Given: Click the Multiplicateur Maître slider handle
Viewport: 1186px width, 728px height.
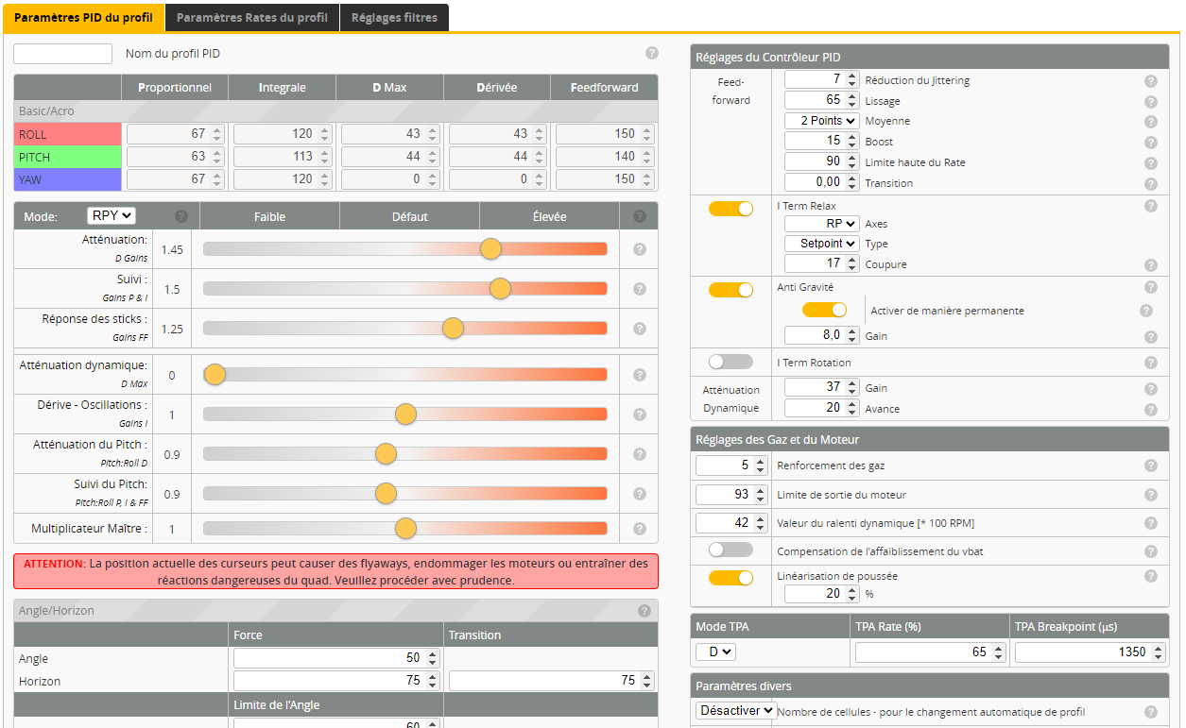Looking at the screenshot, I should (405, 529).
